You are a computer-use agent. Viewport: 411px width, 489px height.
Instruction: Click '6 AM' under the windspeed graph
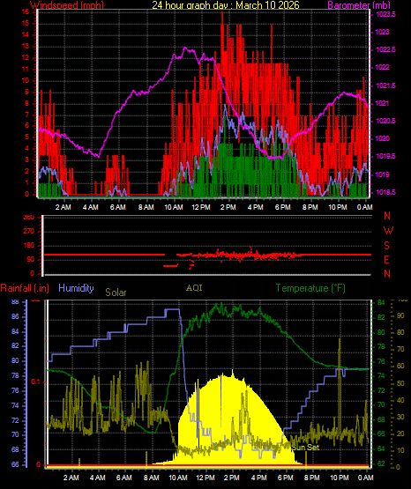point(118,207)
